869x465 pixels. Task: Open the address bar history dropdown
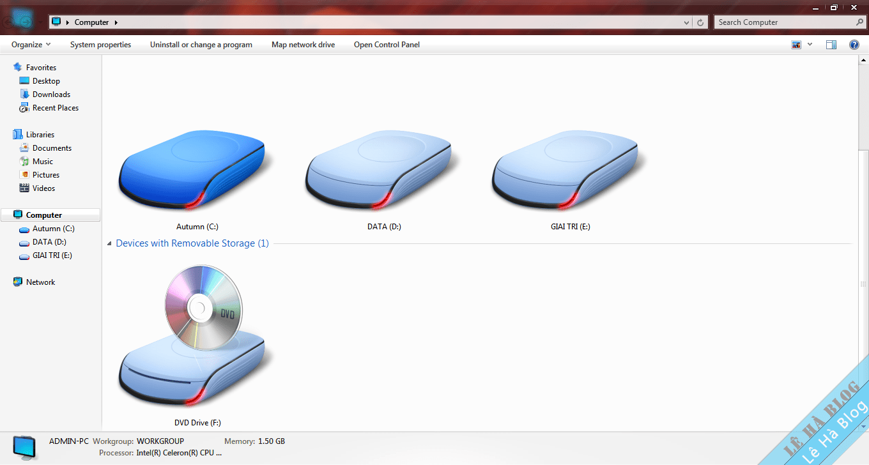tap(687, 22)
